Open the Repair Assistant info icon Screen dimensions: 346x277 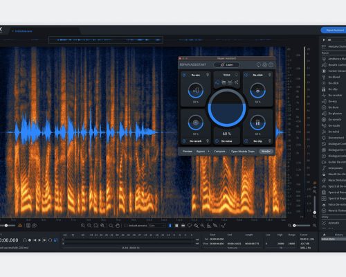click(271, 65)
